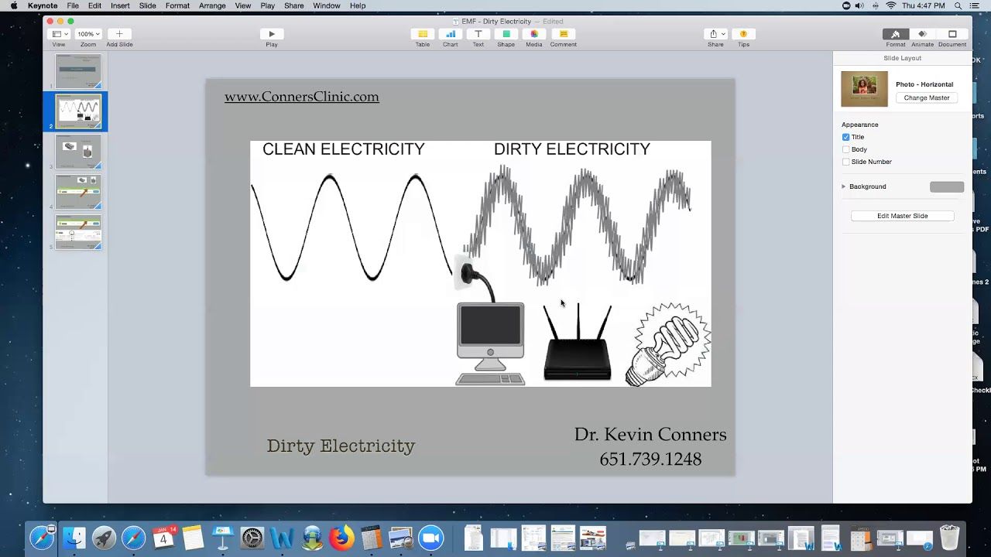This screenshot has width=991, height=557.
Task: Open the 100% Zoom dropdown
Action: pos(88,34)
